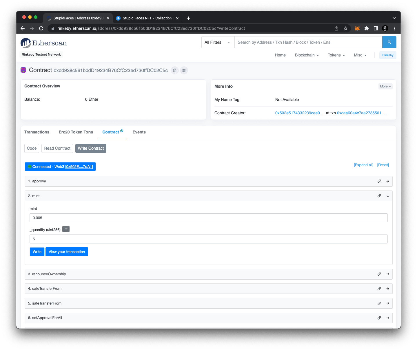
Task: Copy the permalink icon for renounceOwnership
Action: point(379,274)
